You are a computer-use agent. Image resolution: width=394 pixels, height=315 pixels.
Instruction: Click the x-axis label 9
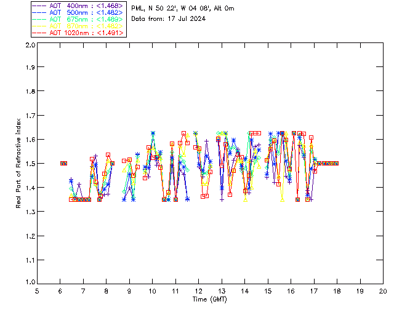pyautogui.click(x=129, y=291)
